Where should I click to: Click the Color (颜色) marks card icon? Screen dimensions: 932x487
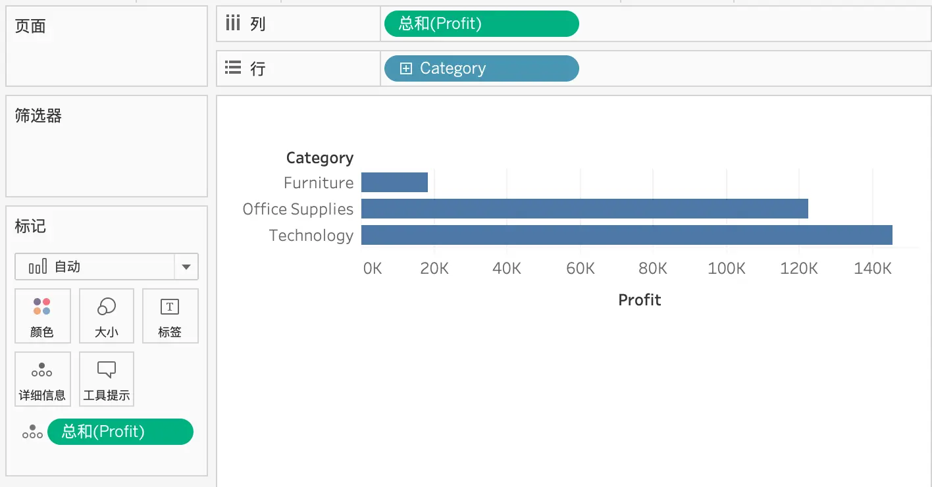[x=42, y=307]
